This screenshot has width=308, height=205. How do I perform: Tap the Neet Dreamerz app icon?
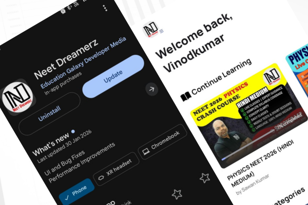[18, 97]
